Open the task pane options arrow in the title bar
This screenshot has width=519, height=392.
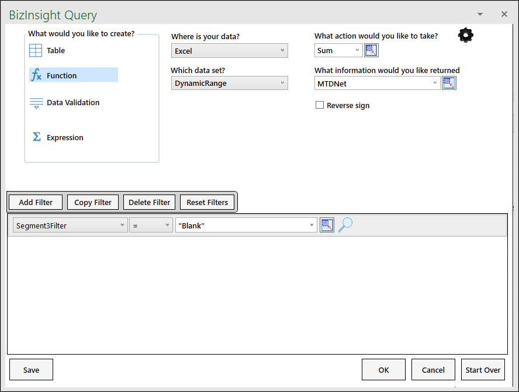[480, 14]
